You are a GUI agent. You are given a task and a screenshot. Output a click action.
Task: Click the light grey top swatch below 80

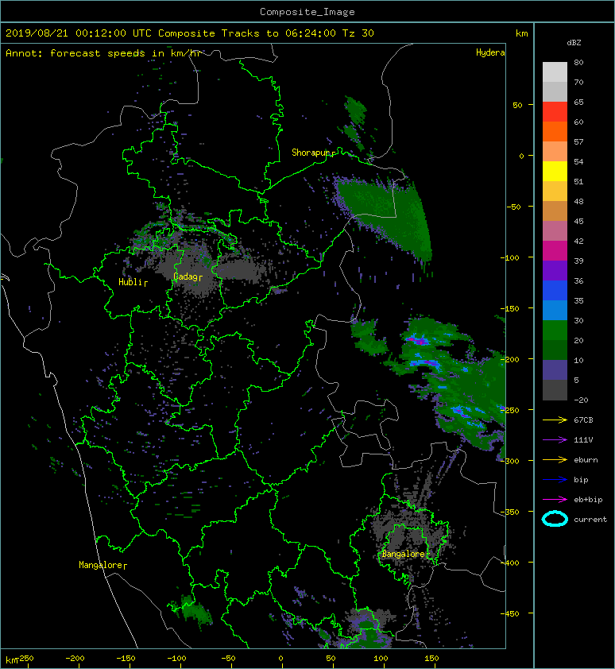[x=555, y=72]
